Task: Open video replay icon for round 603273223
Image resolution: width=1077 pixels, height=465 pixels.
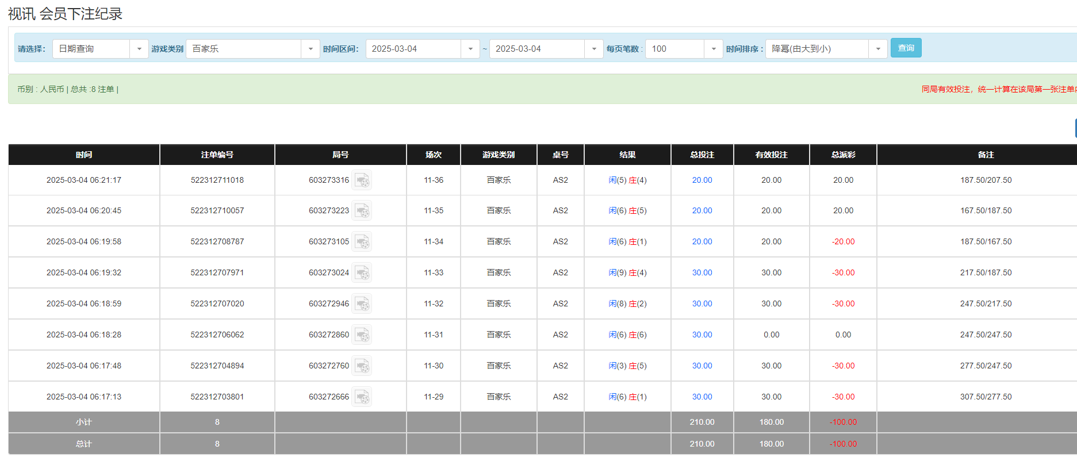Action: tap(362, 211)
